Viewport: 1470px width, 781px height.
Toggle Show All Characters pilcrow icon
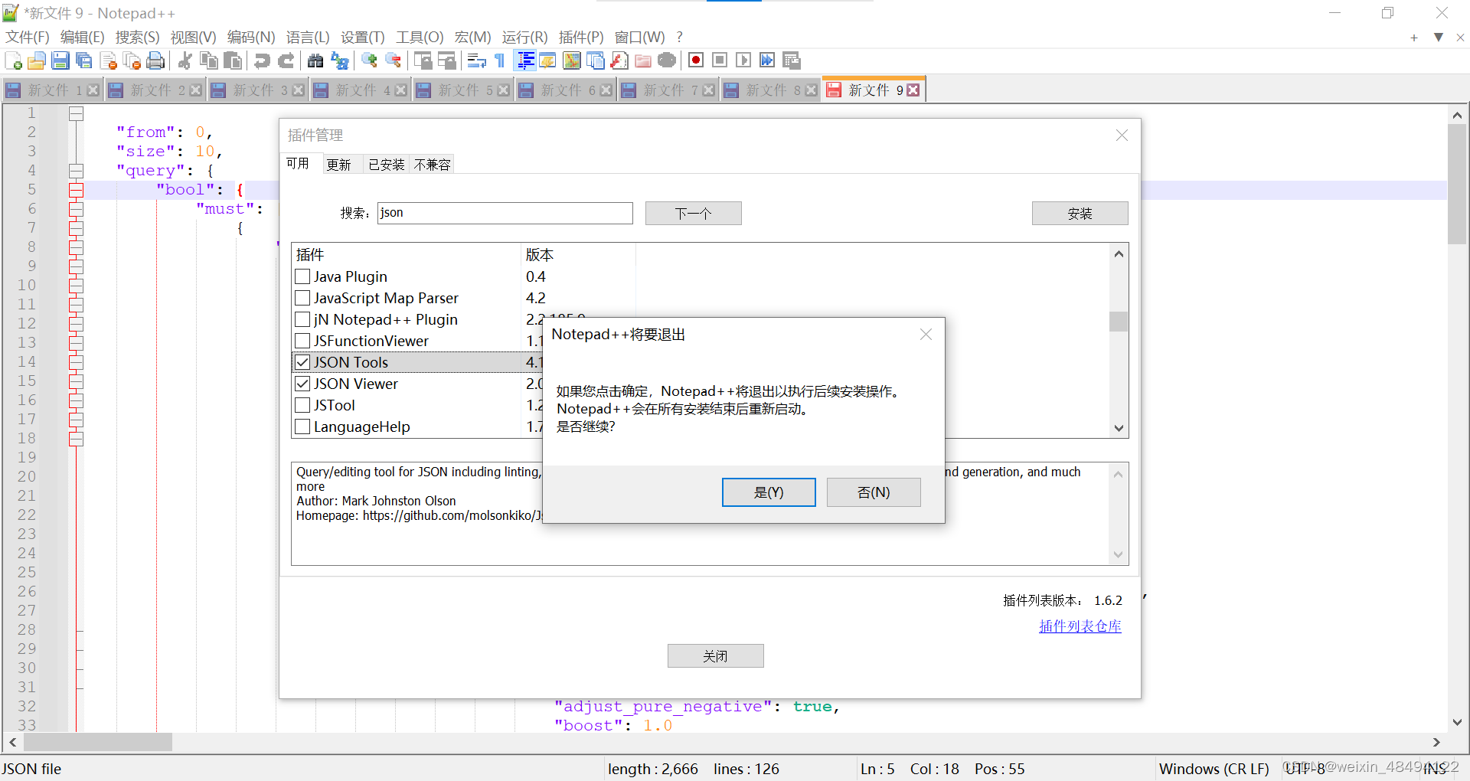[500, 60]
